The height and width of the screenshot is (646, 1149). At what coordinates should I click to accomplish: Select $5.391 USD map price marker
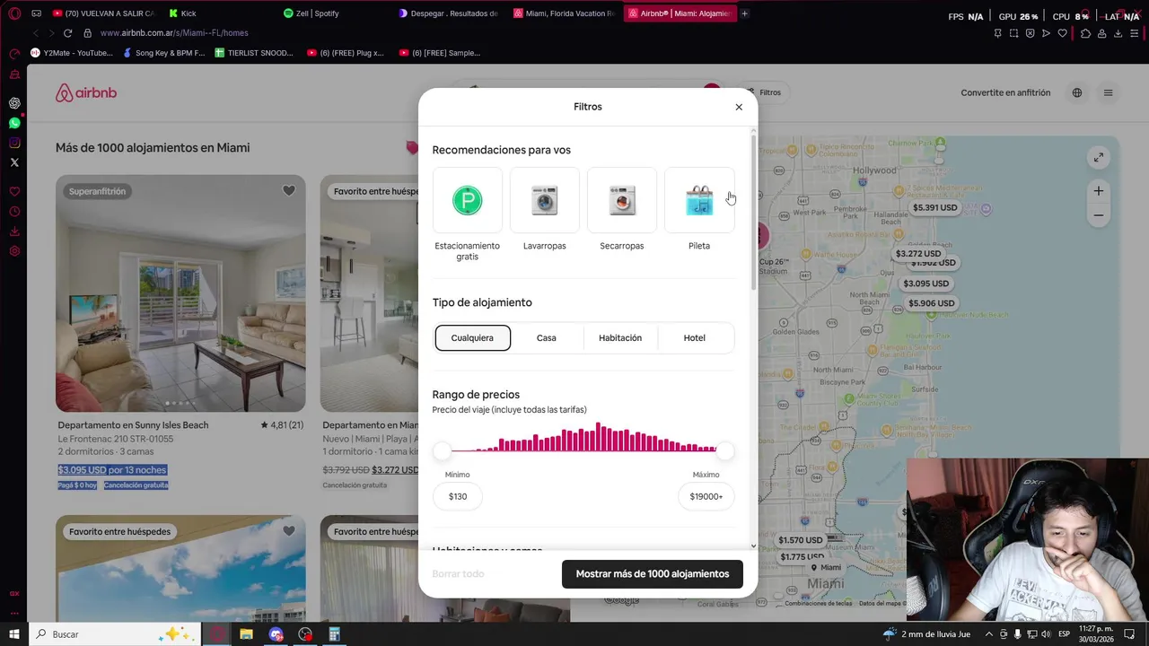[x=935, y=207]
